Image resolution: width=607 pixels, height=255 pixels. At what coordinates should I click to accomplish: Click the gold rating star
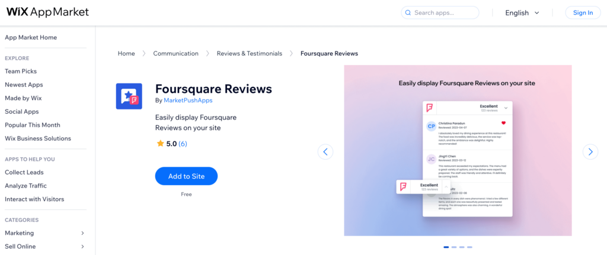coord(160,144)
